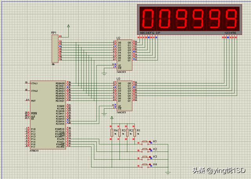Click the ground symbol near K4 switches
Viewport: 251px width, 179px height.
(x=168, y=173)
